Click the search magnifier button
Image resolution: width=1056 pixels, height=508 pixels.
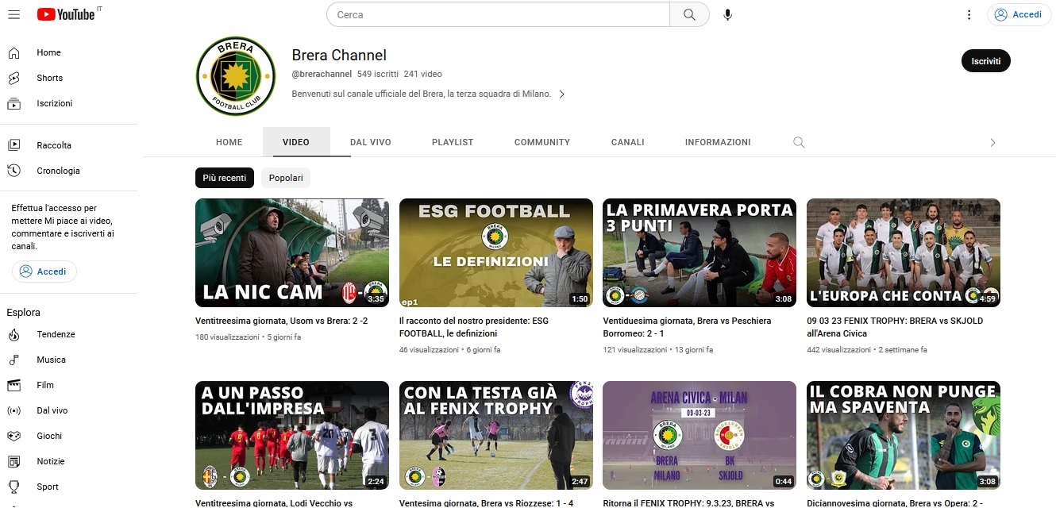click(689, 14)
